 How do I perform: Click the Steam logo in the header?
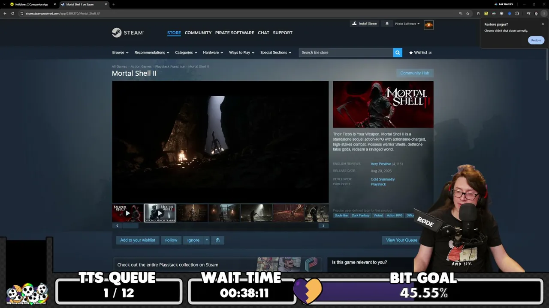(x=127, y=33)
